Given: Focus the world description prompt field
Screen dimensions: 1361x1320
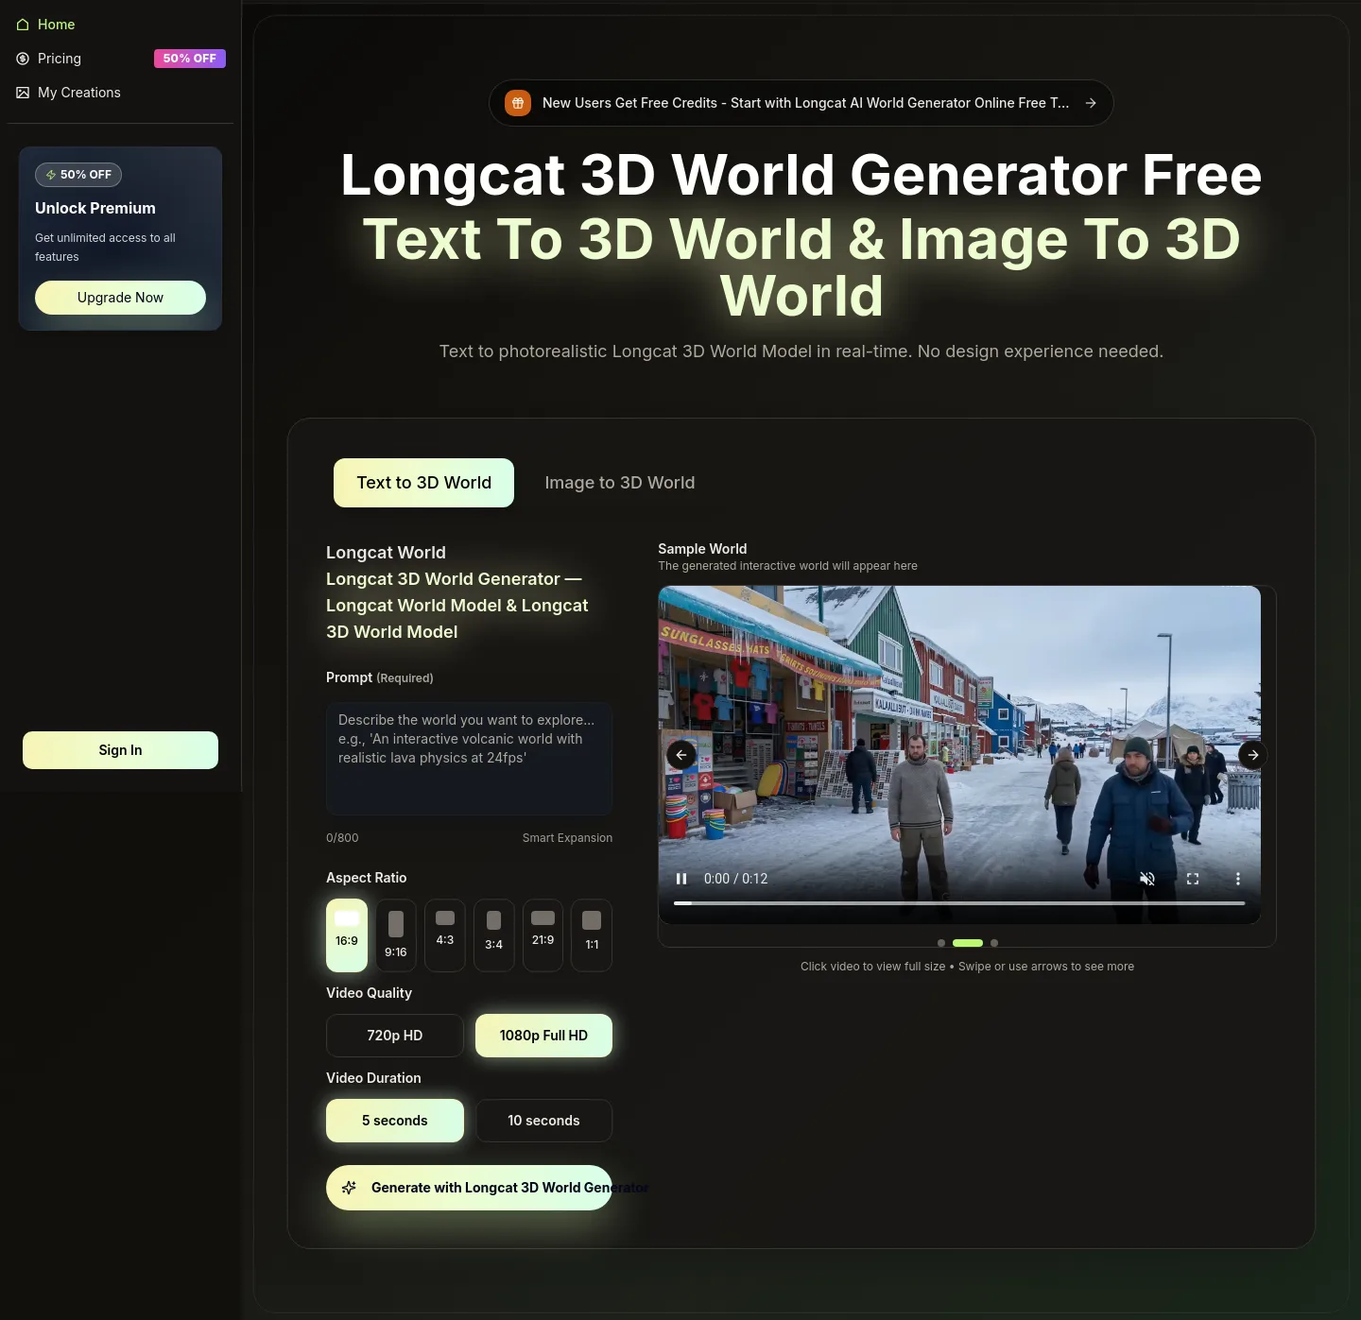Looking at the screenshot, I should (x=469, y=759).
